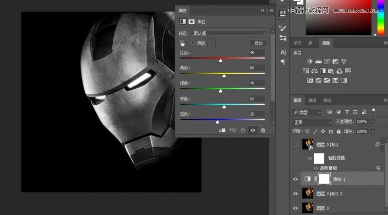The height and width of the screenshot is (215, 388).
Task: Toggle 高斯模糊 filter visibility eye
Action: [x=316, y=168]
